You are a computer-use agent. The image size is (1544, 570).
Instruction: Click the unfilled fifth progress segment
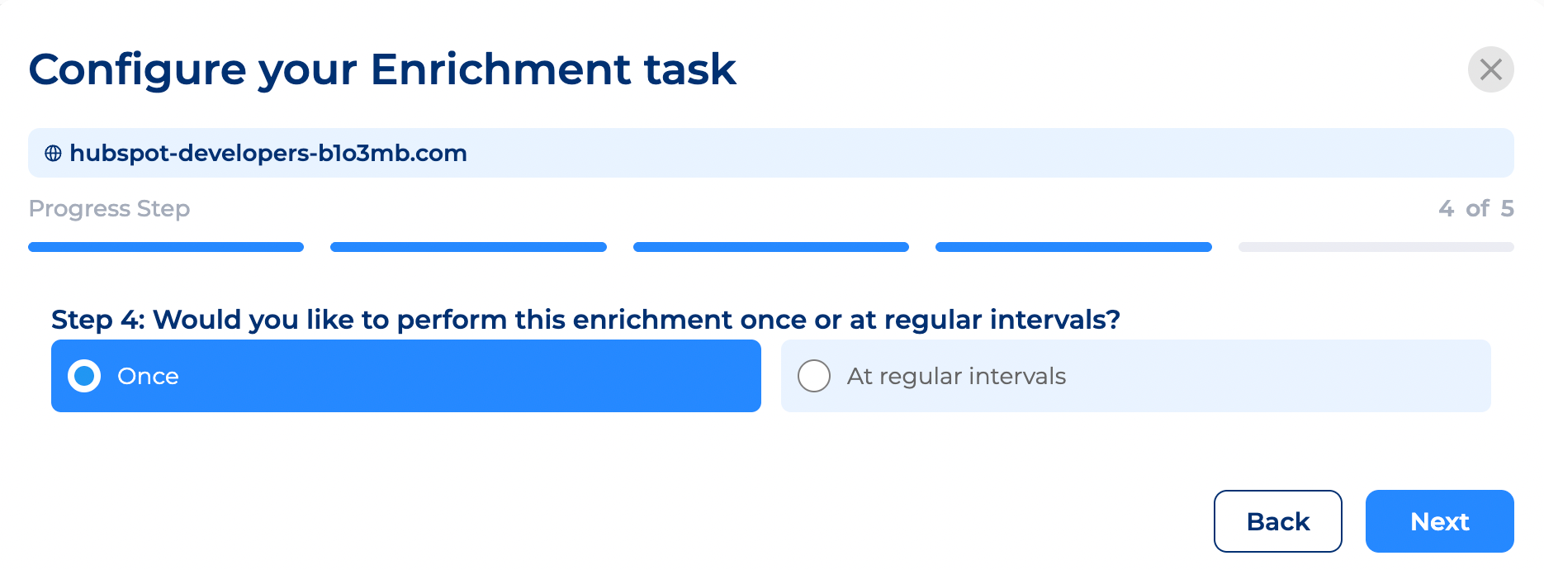1376,246
